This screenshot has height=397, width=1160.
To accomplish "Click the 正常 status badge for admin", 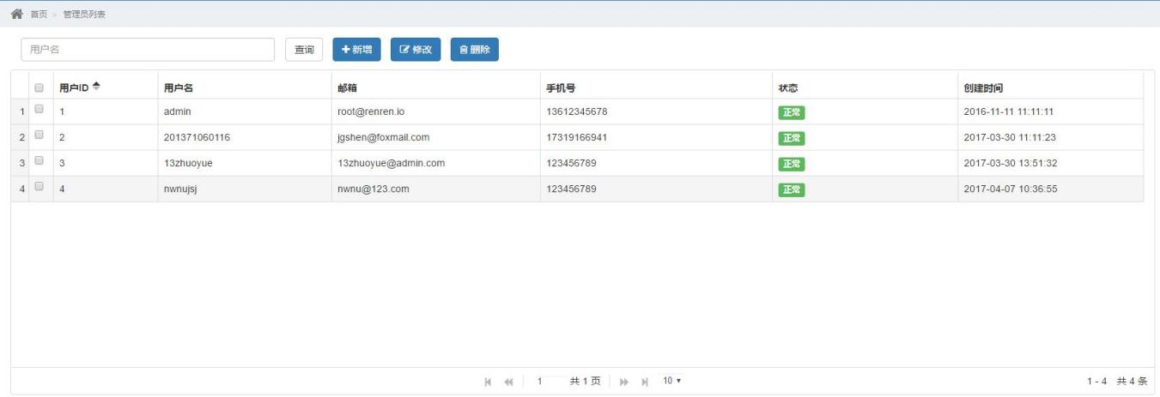I will click(791, 112).
